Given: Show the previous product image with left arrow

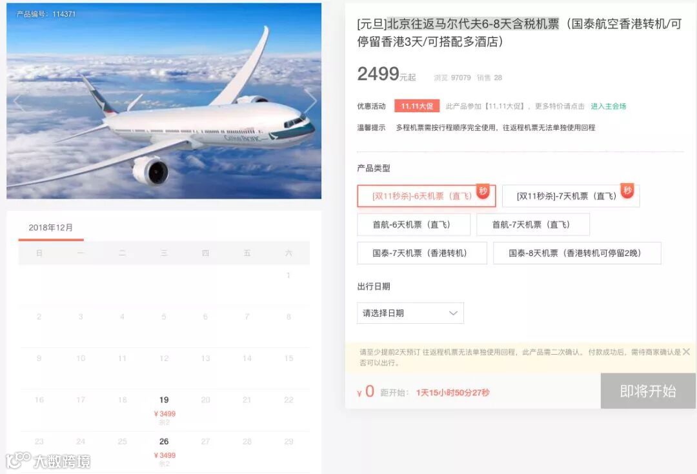Looking at the screenshot, I should click(18, 102).
